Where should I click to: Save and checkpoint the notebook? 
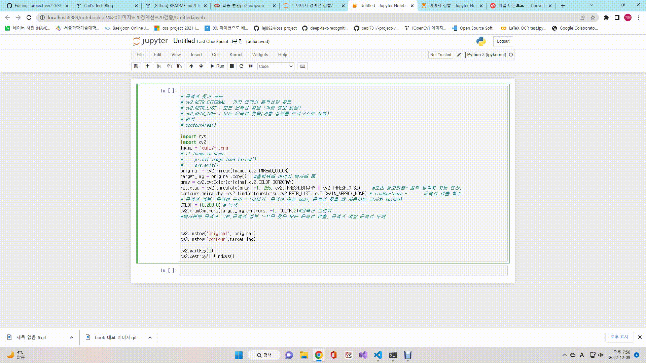(x=136, y=66)
